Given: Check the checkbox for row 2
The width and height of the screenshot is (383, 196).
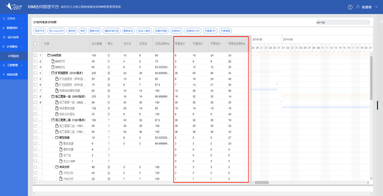Looking at the screenshot, I should click(35, 61).
